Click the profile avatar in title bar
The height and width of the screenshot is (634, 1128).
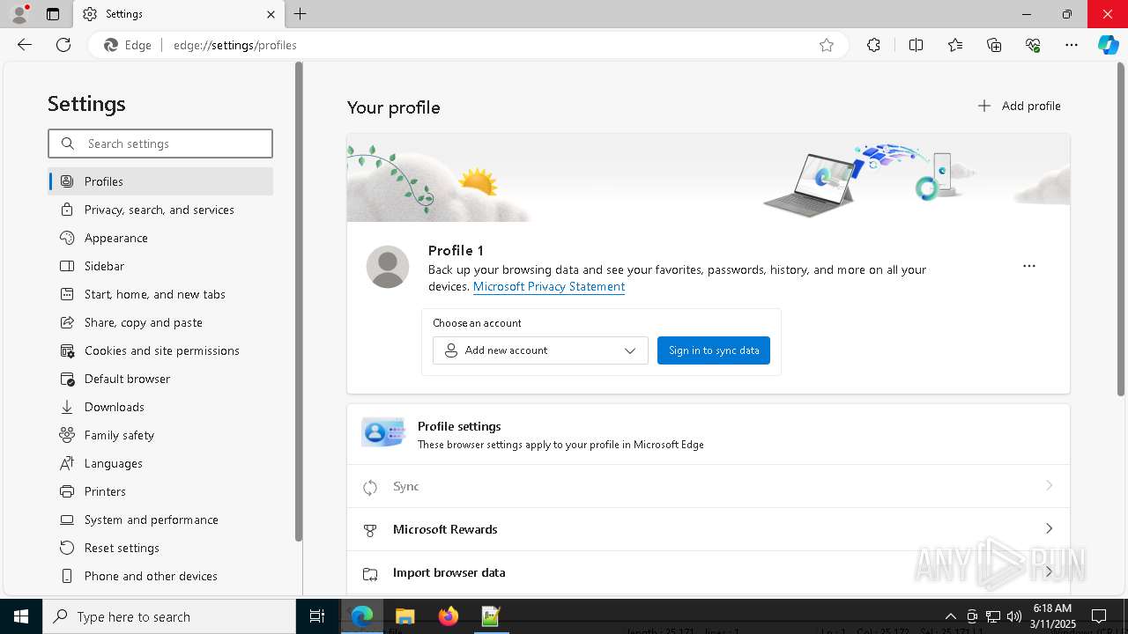pyautogui.click(x=19, y=14)
